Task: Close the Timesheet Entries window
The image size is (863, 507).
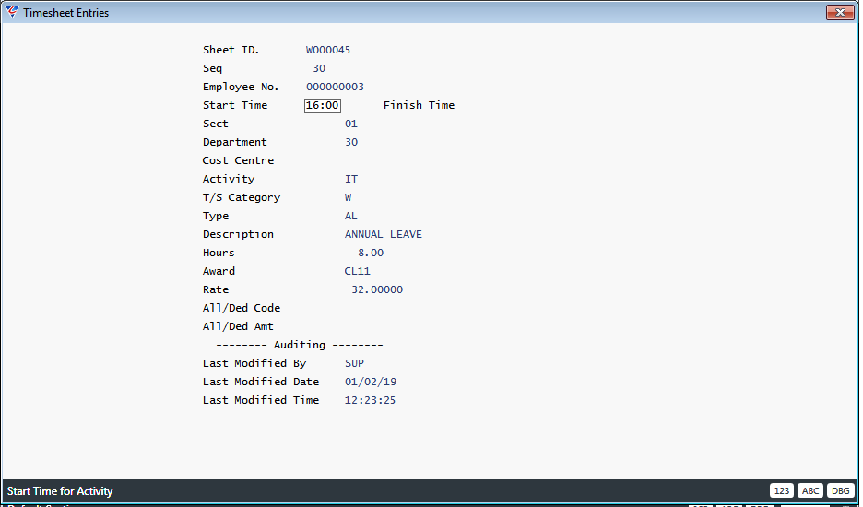Action: [x=840, y=12]
